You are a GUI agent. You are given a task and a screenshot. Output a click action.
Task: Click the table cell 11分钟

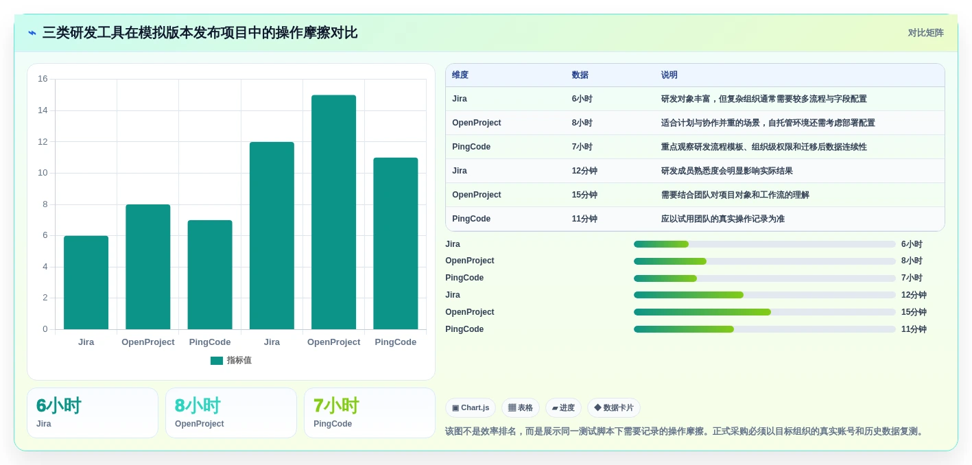(x=584, y=219)
